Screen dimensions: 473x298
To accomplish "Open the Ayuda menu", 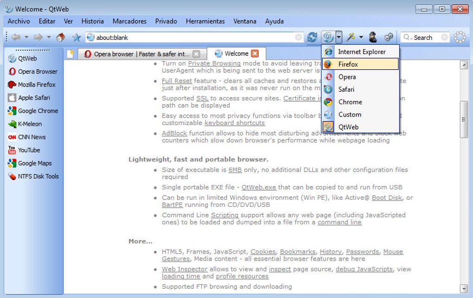I will [274, 21].
